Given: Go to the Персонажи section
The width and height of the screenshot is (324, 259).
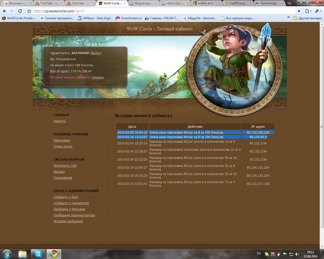Looking at the screenshot, I should pyautogui.click(x=62, y=140).
